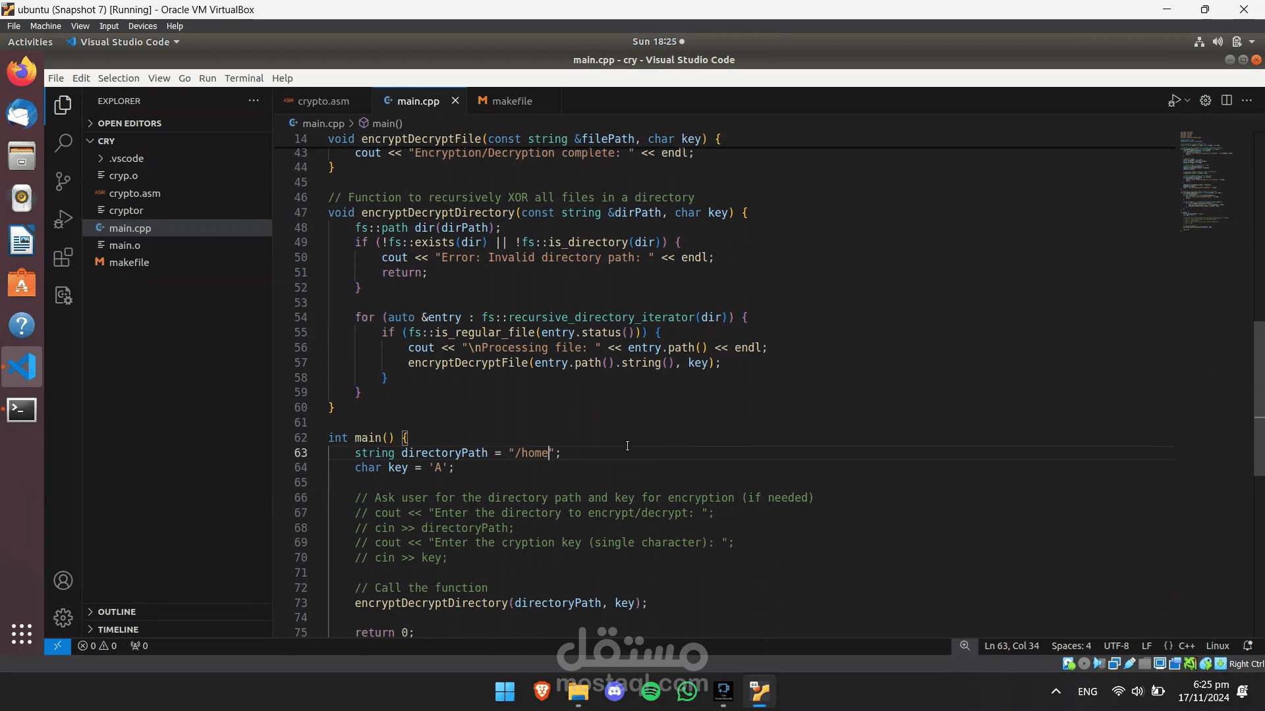The image size is (1265, 711).
Task: Open the Search view in activity bar
Action: tap(63, 143)
